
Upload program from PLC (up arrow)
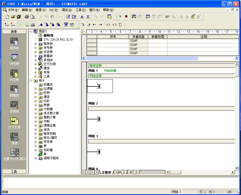click(82, 17)
